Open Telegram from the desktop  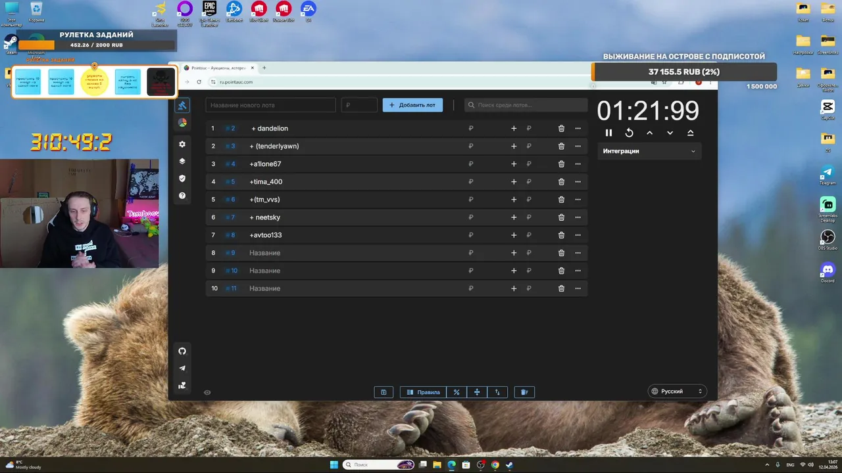(x=828, y=175)
